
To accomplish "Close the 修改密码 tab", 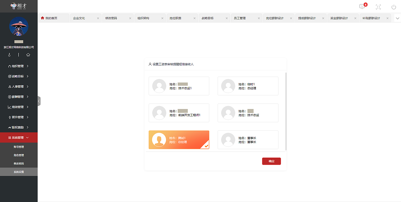I will (x=130, y=18).
